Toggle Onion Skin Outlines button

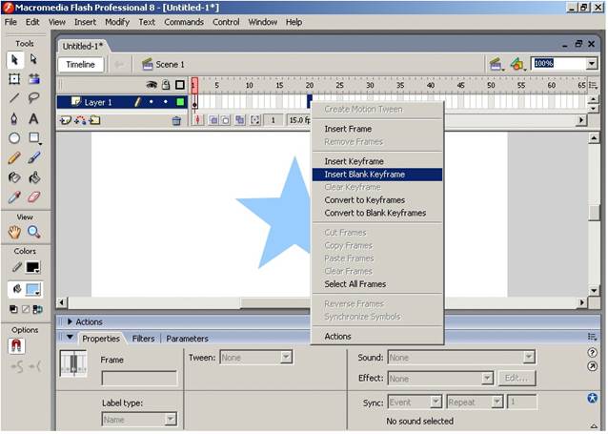pyautogui.click(x=226, y=120)
